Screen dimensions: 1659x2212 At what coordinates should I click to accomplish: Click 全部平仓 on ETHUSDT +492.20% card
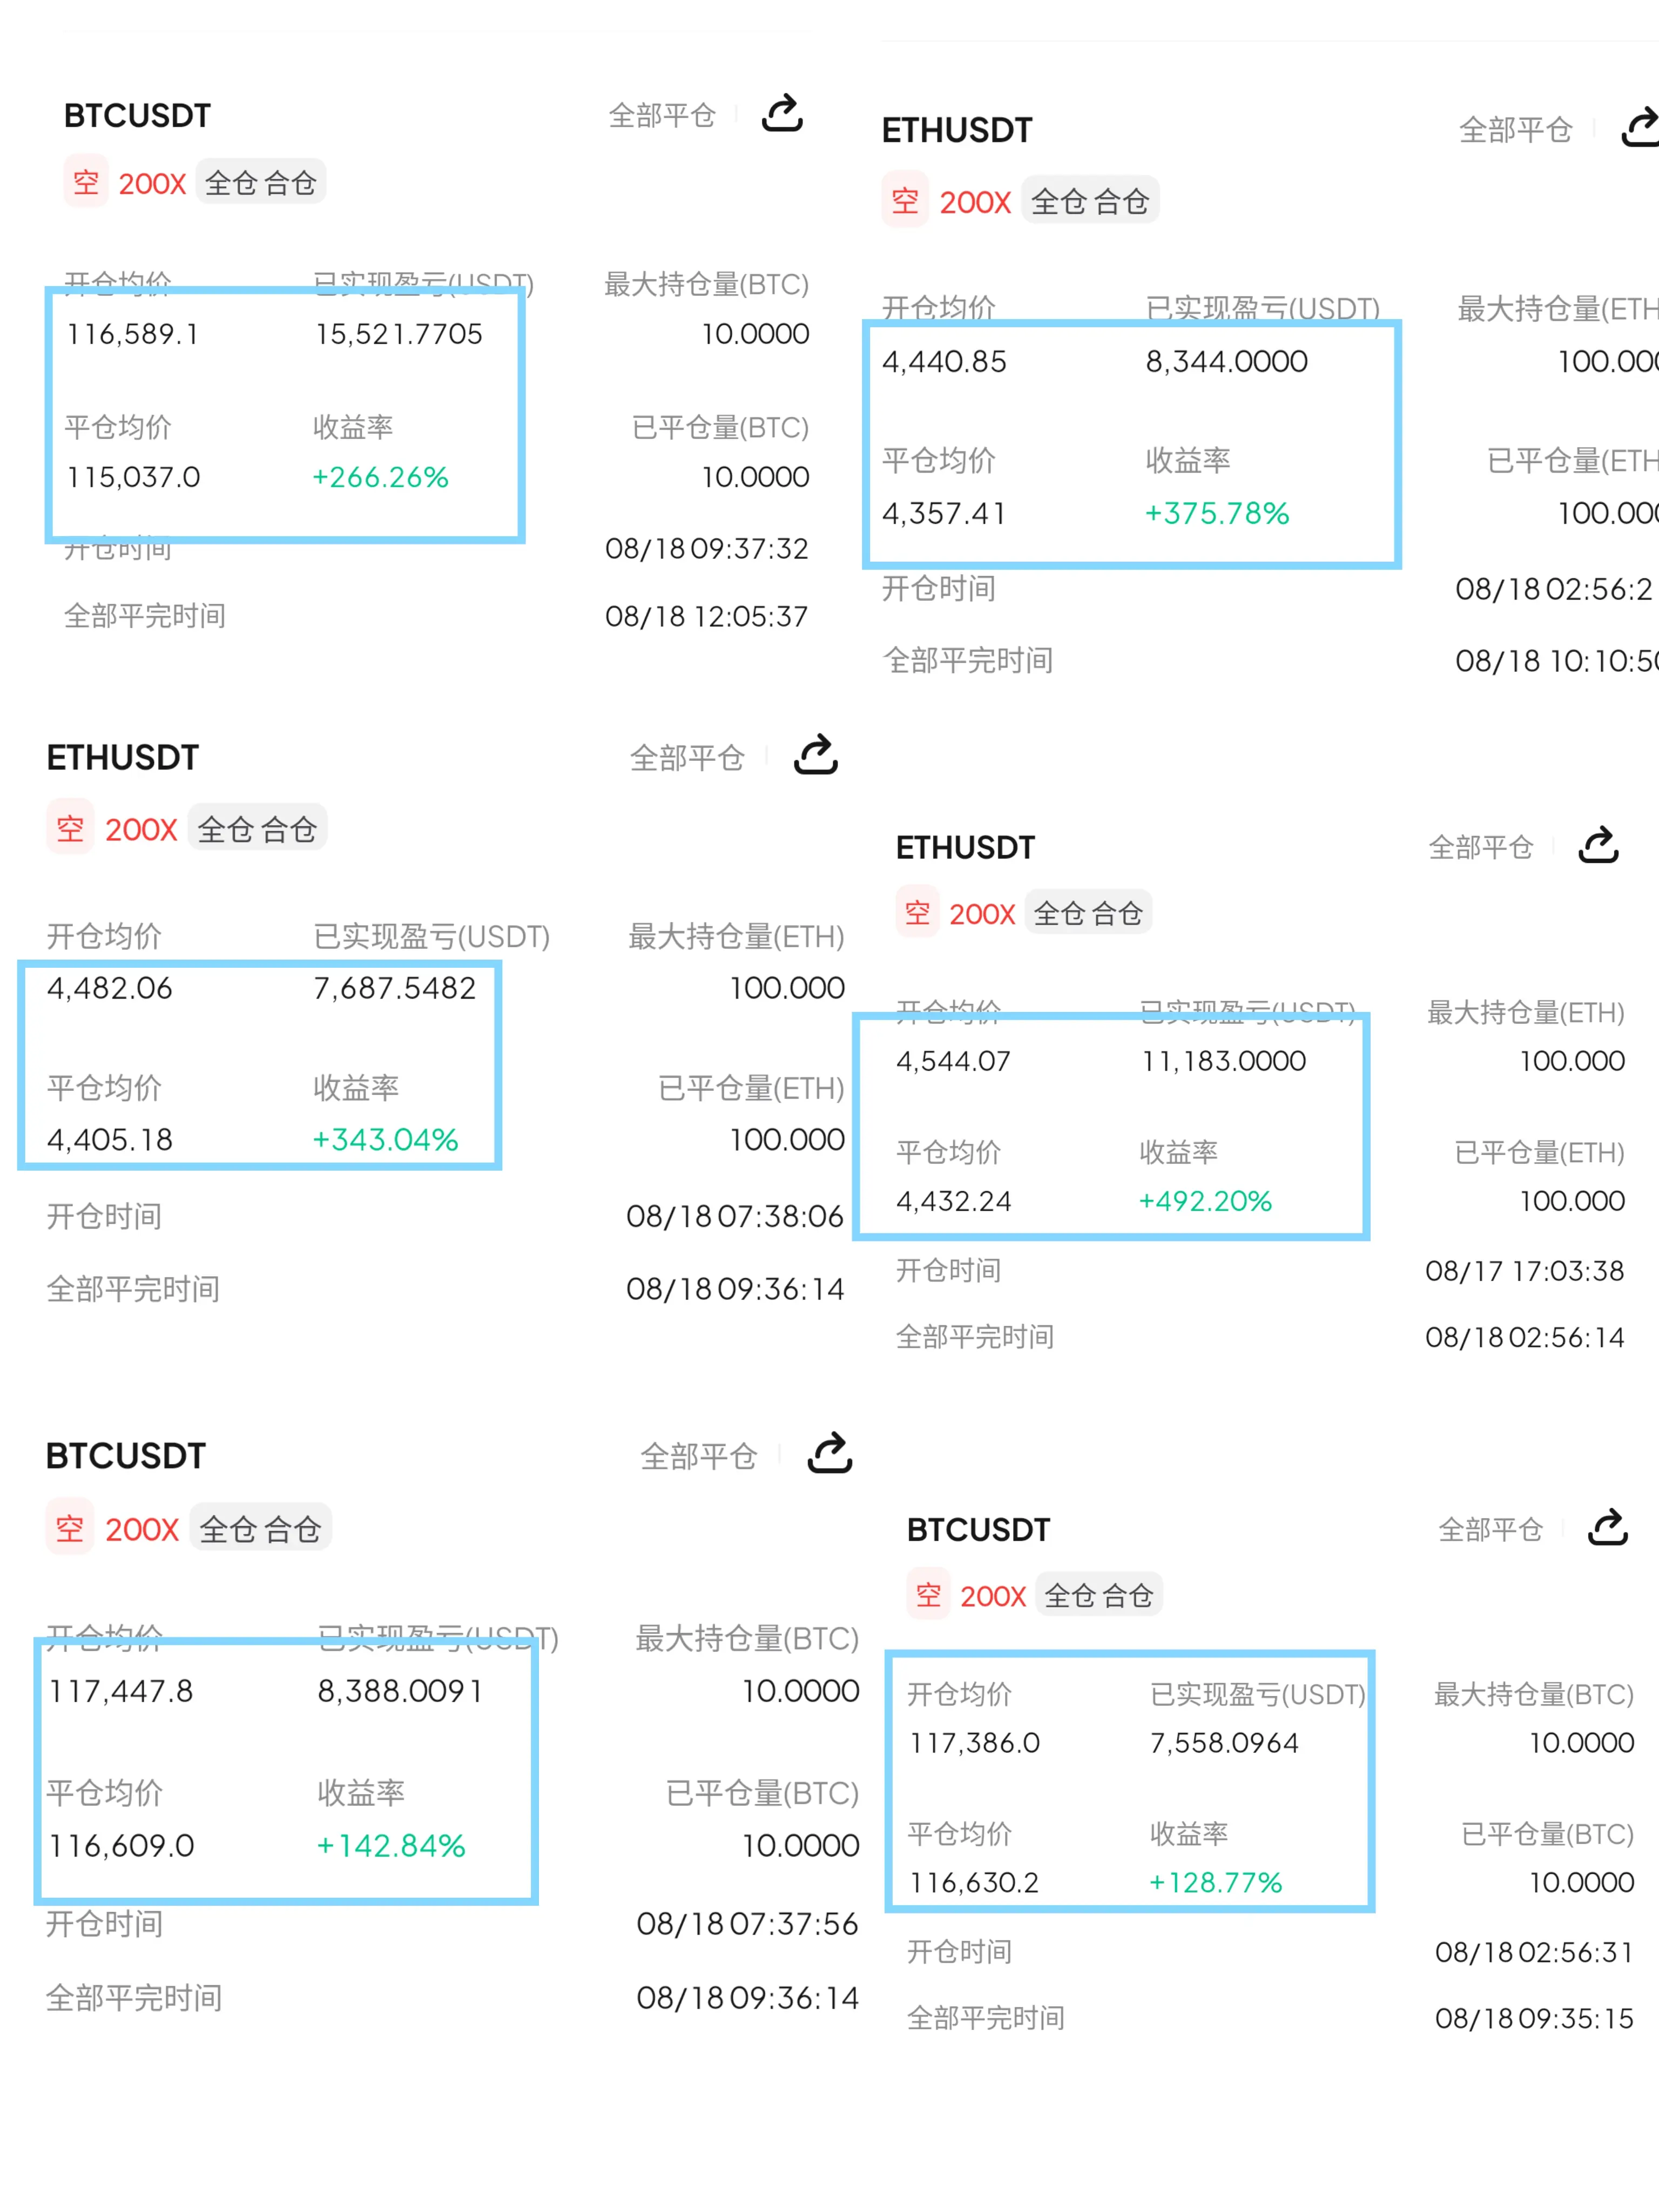[1480, 848]
